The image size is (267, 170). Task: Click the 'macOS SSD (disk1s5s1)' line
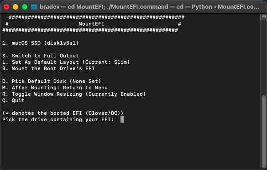click(x=40, y=43)
